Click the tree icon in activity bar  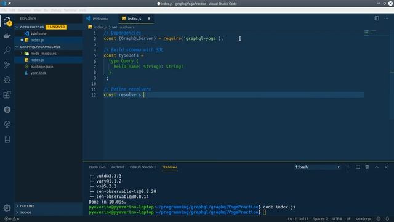[7, 125]
